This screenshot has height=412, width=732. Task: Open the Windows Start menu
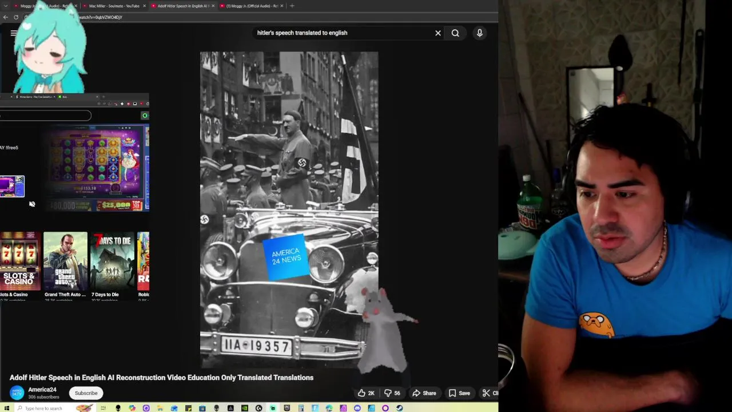7,408
